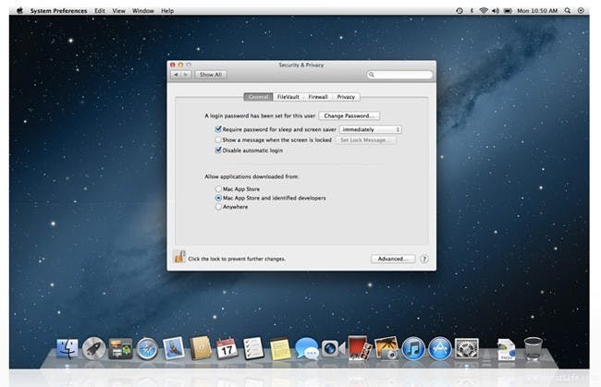Open iPhoto icon in dock
This screenshot has height=387, width=601.
[x=386, y=348]
